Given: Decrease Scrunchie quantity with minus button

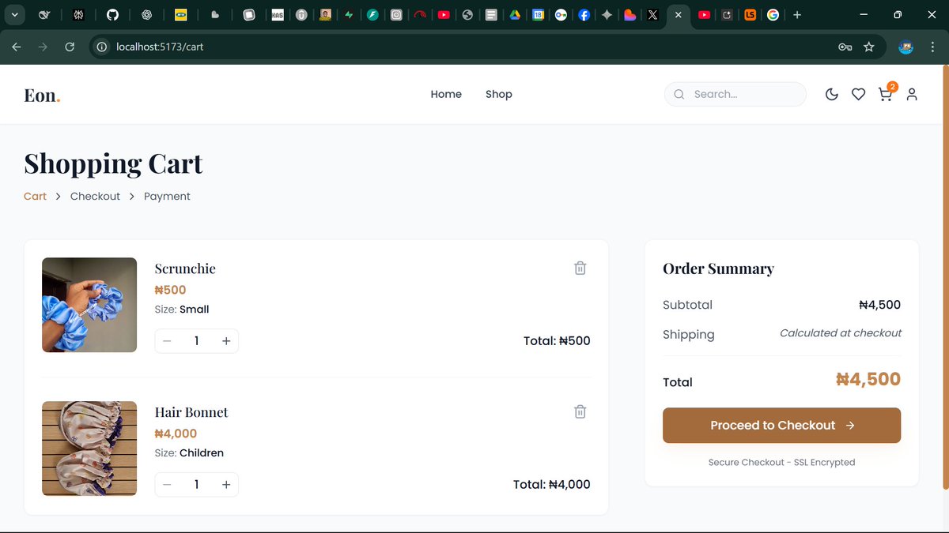Looking at the screenshot, I should [x=167, y=341].
